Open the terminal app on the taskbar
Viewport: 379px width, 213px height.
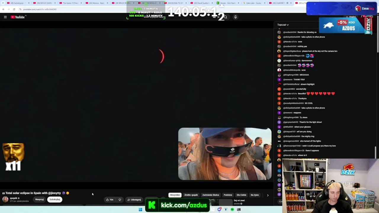(x=239, y=209)
